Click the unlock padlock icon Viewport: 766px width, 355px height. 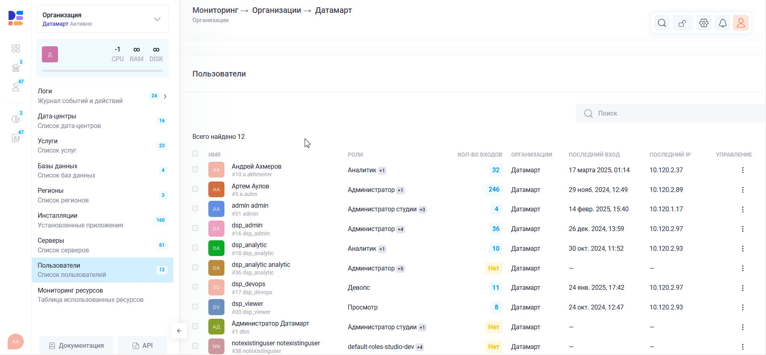(683, 23)
